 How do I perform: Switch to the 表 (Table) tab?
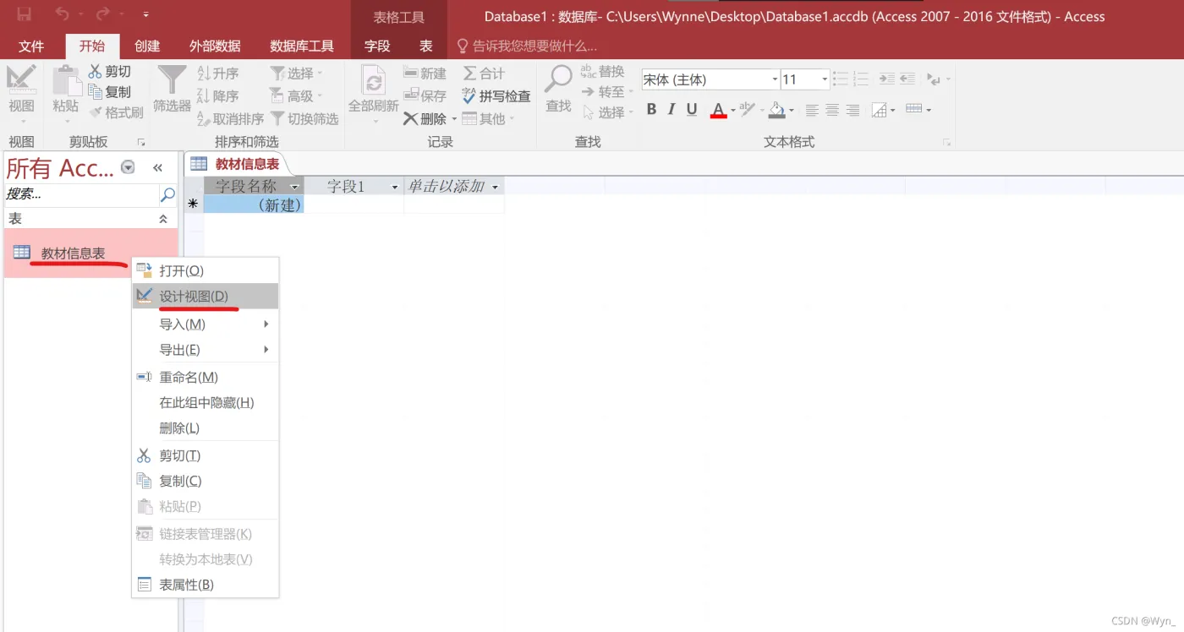(425, 46)
